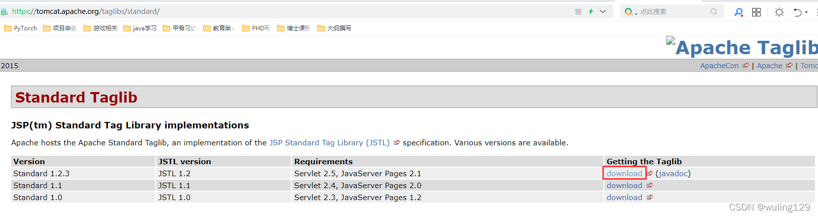Click external-link icon next to ApacheCon

point(746,65)
